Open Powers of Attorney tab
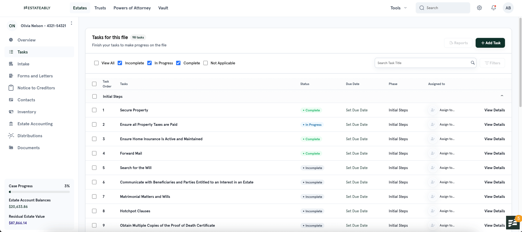This screenshot has width=522, height=232. pos(132,8)
